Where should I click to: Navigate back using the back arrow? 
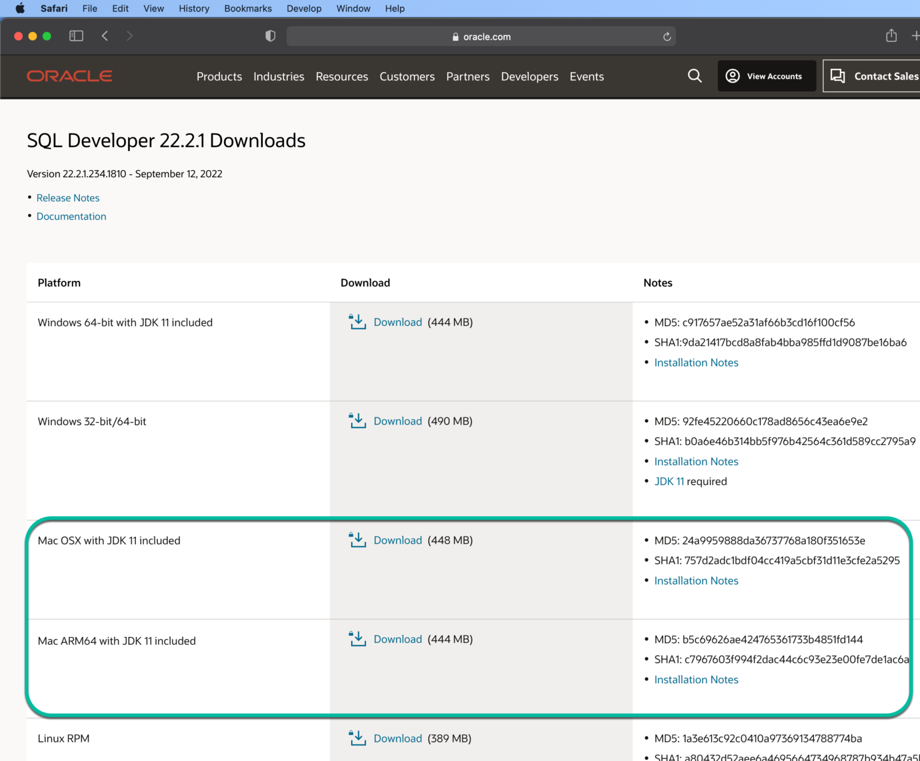pos(105,36)
